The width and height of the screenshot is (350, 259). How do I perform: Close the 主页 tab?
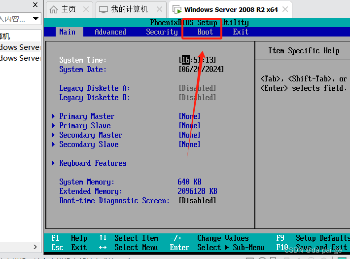86,9
